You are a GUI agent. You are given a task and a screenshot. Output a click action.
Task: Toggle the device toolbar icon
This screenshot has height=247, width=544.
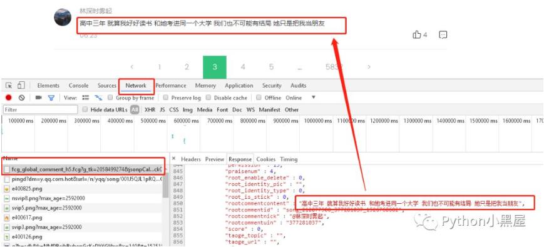21,85
